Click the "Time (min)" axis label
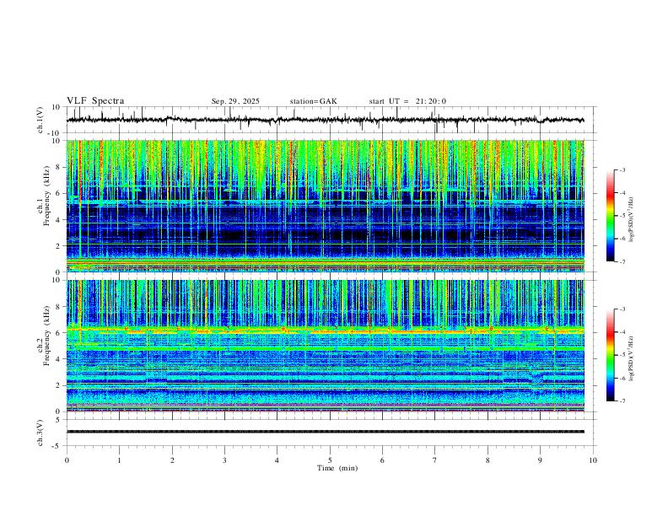The width and height of the screenshot is (668, 516). tap(337, 468)
